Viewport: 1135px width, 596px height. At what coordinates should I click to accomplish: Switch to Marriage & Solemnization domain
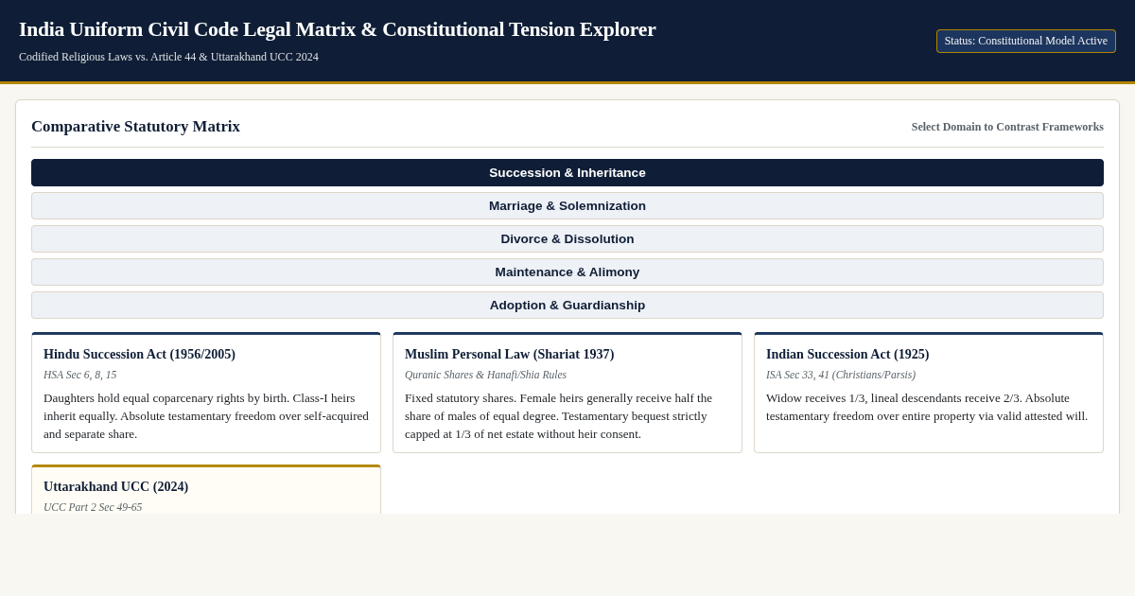567,205
